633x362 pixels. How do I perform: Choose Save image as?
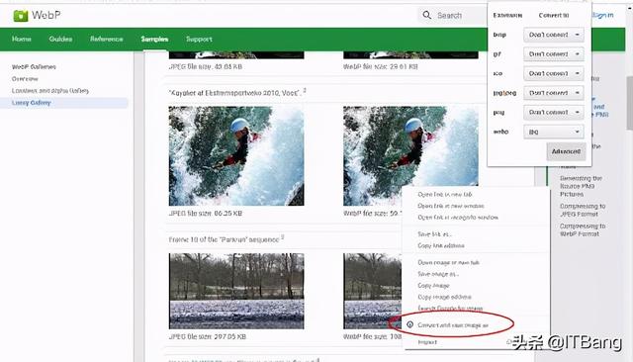[x=438, y=274]
